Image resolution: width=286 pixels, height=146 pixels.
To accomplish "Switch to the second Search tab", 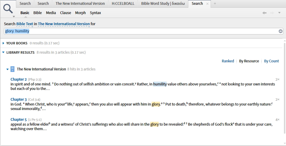I will [43, 4].
